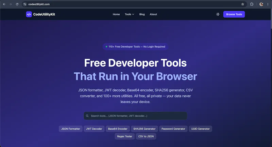Click the CodeUtilityKit brand name text
The image size is (272, 147).
point(44,14)
